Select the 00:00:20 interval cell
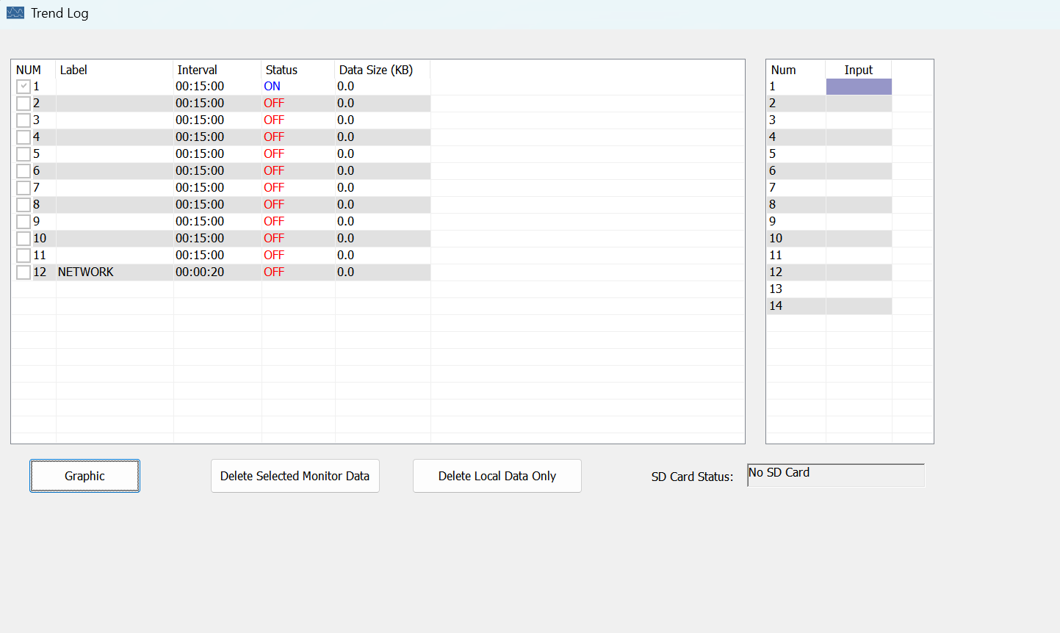Image resolution: width=1060 pixels, height=633 pixels. (x=200, y=272)
